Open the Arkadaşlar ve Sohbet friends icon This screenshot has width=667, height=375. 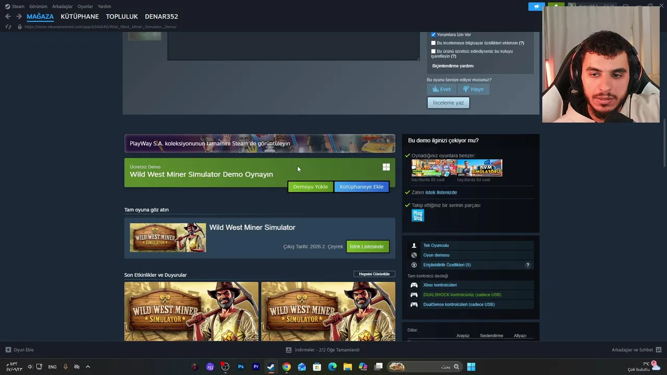[x=659, y=350]
